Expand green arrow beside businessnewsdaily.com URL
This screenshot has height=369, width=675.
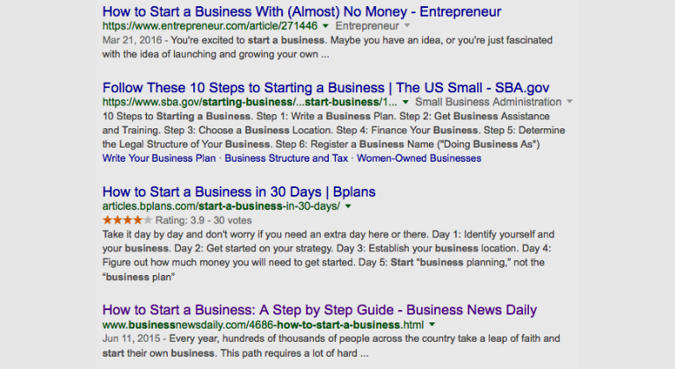click(432, 326)
